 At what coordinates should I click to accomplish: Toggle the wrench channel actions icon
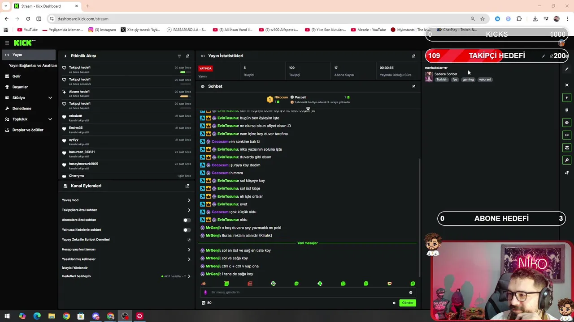click(567, 160)
